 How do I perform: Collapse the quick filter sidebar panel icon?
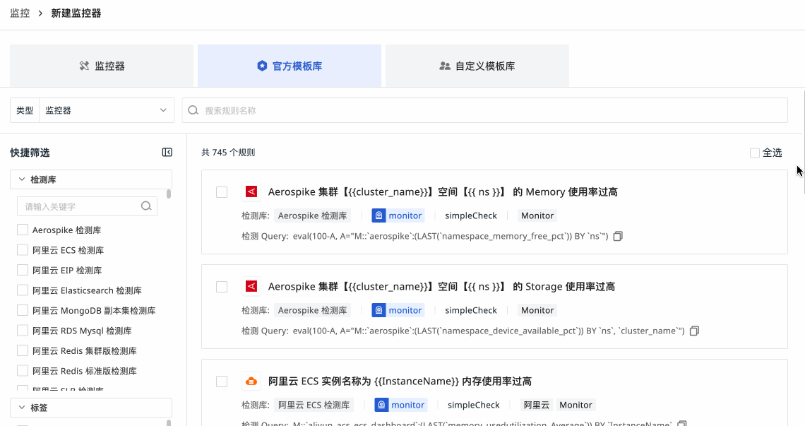click(x=167, y=153)
